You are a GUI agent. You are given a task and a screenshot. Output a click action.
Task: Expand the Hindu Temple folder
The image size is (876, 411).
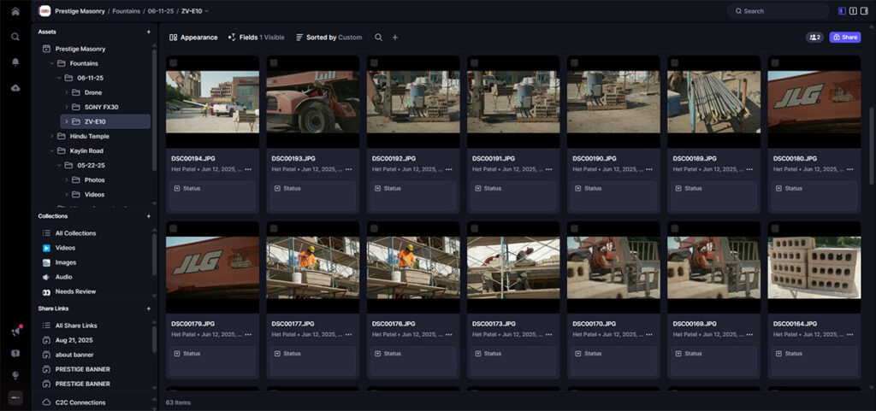(x=52, y=136)
